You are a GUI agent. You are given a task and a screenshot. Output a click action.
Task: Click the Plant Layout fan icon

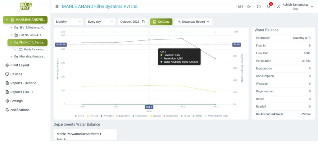click(7, 65)
